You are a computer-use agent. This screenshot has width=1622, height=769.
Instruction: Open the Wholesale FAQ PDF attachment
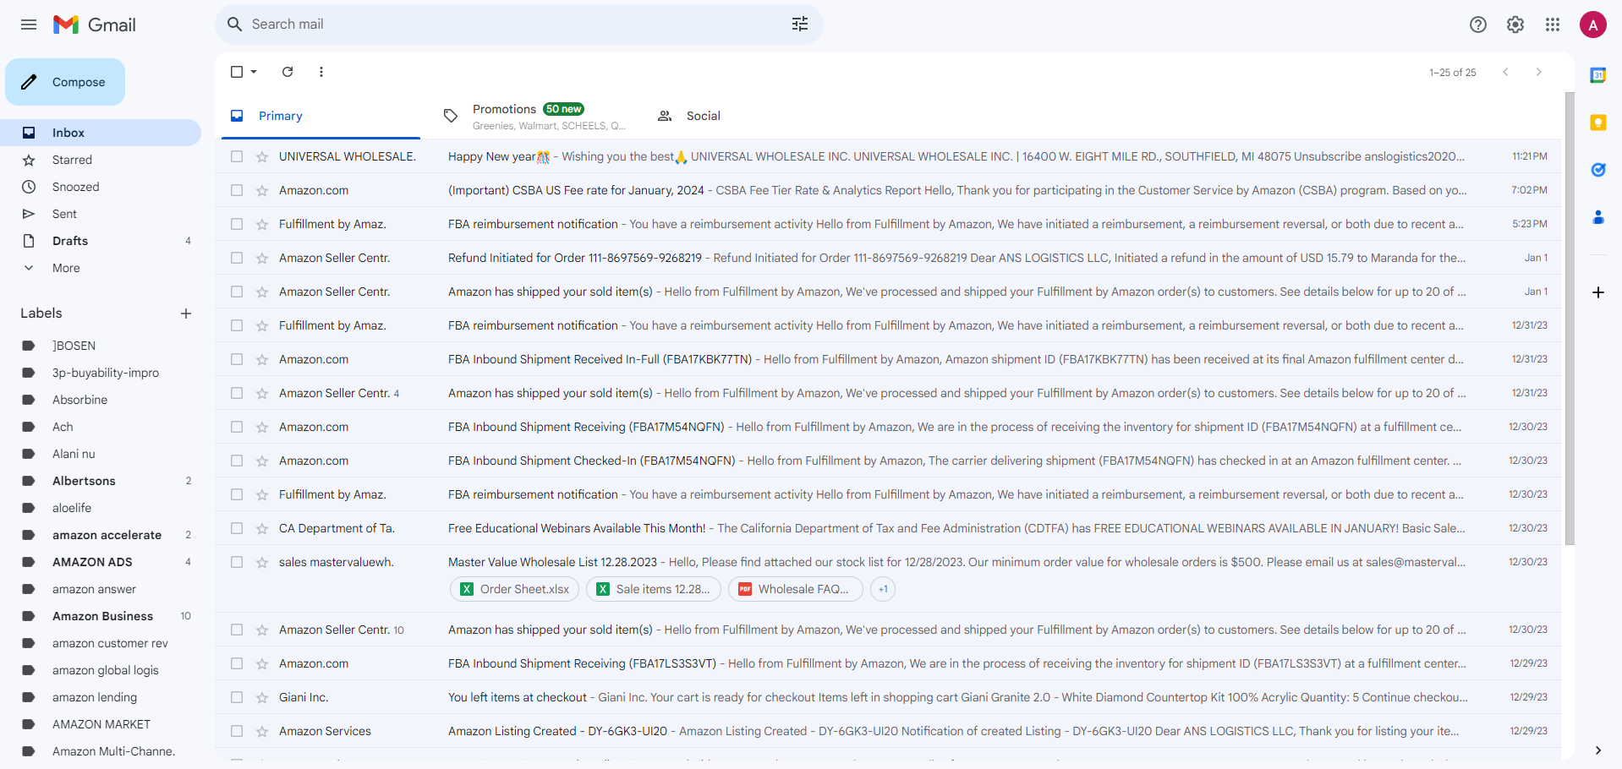(795, 589)
